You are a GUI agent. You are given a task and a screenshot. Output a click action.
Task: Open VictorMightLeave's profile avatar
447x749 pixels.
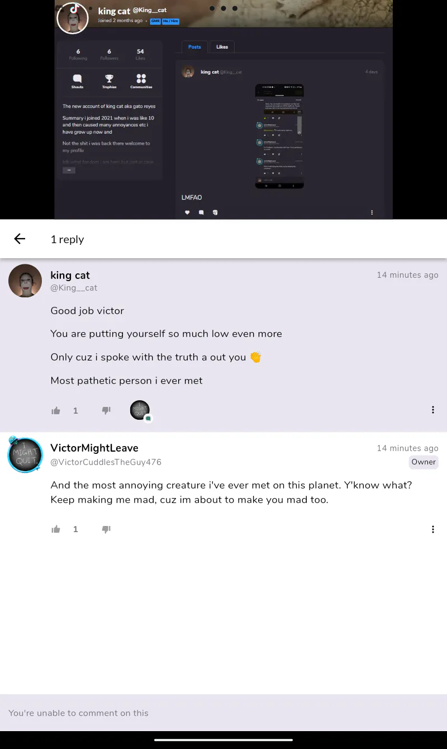click(25, 455)
